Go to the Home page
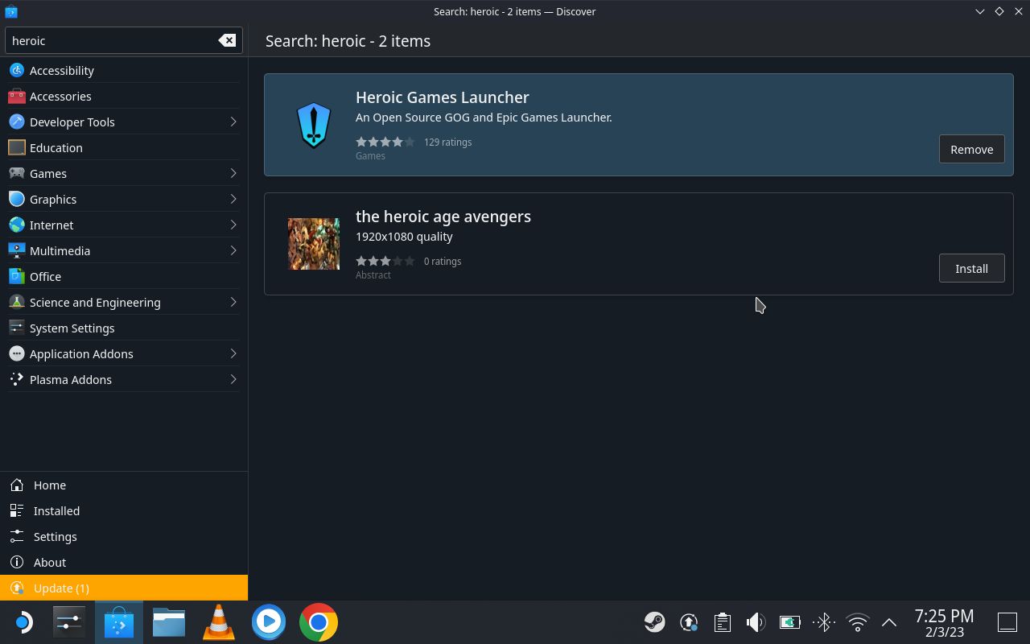Image resolution: width=1030 pixels, height=644 pixels. tap(124, 485)
